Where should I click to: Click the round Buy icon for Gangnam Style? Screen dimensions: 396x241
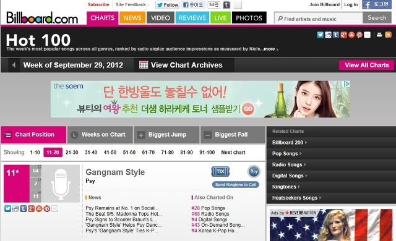[254, 172]
